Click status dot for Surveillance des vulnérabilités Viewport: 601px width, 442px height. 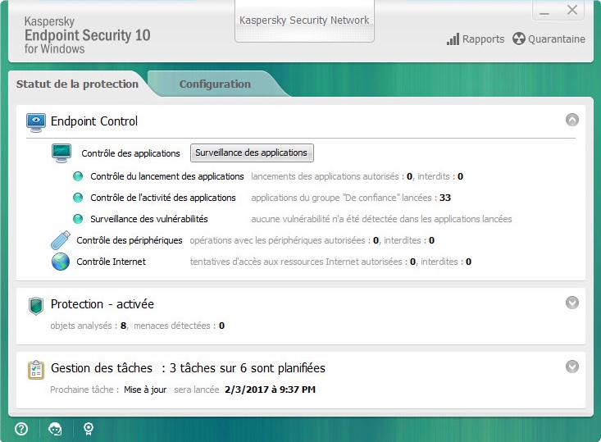pos(78,219)
